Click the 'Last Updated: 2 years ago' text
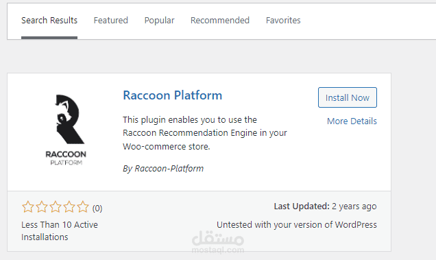 [325, 206]
